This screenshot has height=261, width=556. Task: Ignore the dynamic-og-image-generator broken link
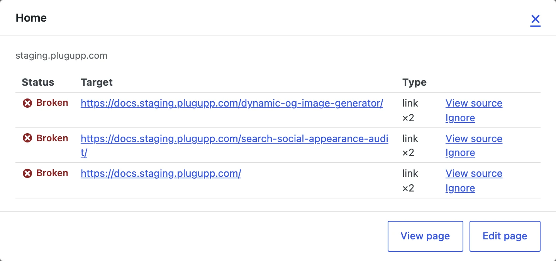pyautogui.click(x=460, y=118)
